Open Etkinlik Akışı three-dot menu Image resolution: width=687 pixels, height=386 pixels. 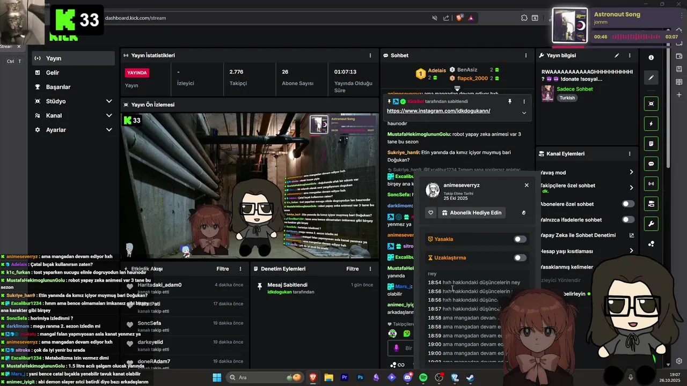click(x=240, y=269)
